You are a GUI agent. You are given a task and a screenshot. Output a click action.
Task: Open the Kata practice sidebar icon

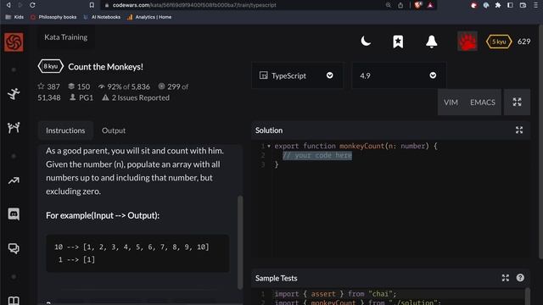pyautogui.click(x=14, y=94)
